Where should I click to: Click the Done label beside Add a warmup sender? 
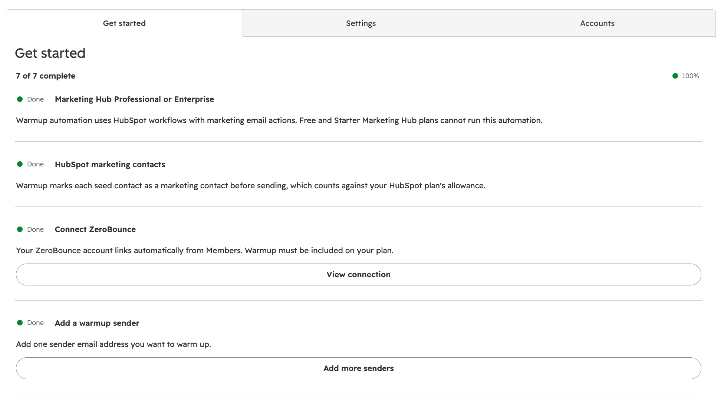36,323
